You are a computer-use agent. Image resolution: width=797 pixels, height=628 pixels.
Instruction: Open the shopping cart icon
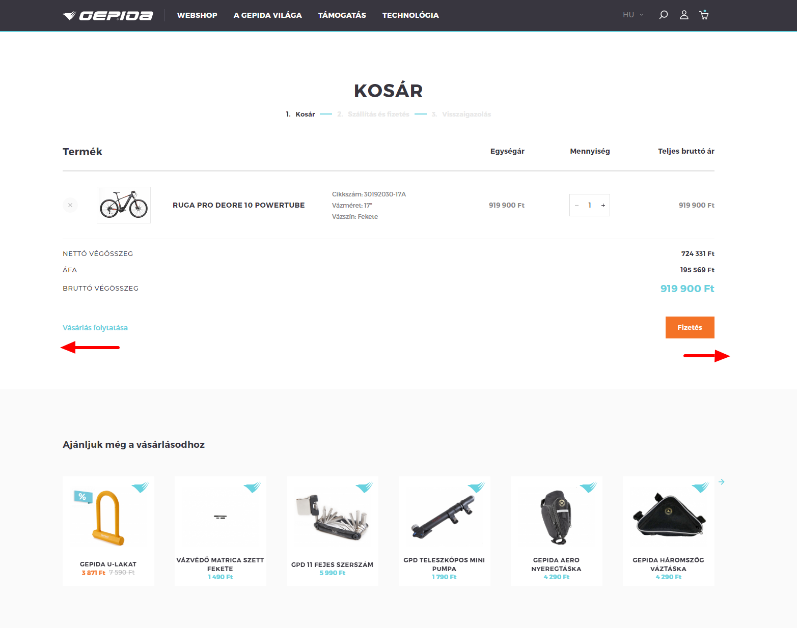point(704,15)
